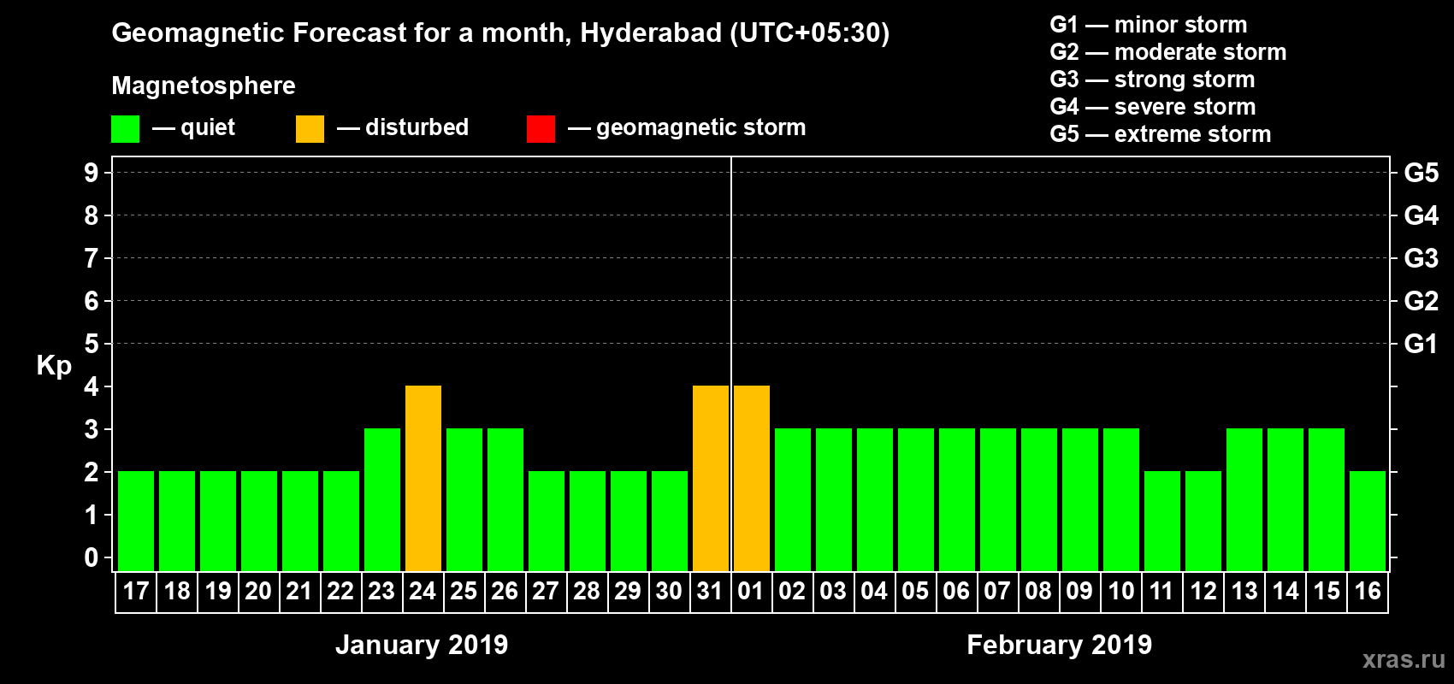Select the orange bar for January 31

[711, 478]
